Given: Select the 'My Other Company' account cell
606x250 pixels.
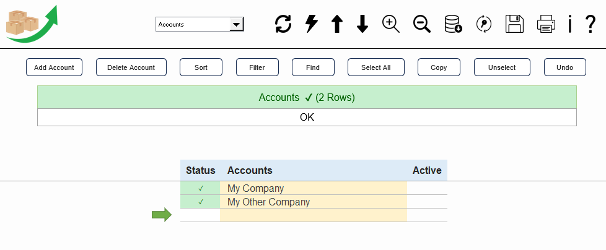Looking at the screenshot, I should pyautogui.click(x=314, y=202).
